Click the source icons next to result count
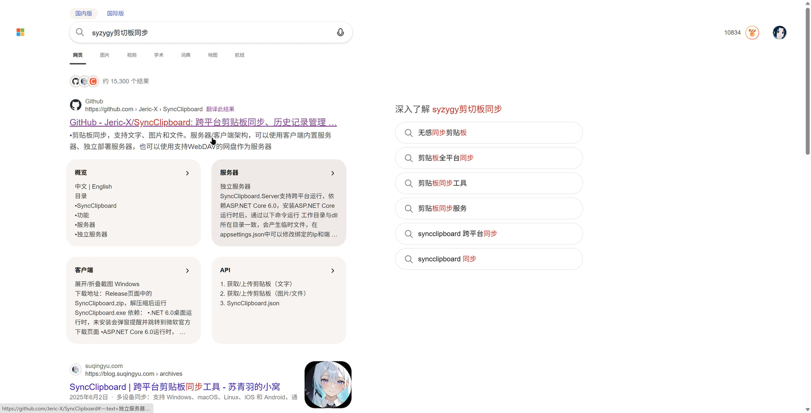 pyautogui.click(x=84, y=82)
